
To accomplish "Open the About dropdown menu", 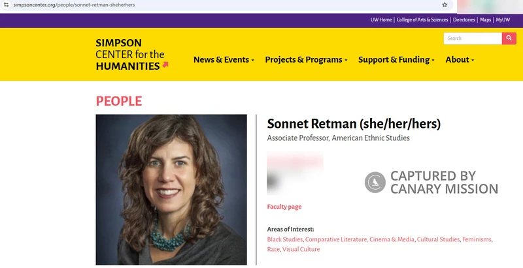I will click(x=460, y=59).
